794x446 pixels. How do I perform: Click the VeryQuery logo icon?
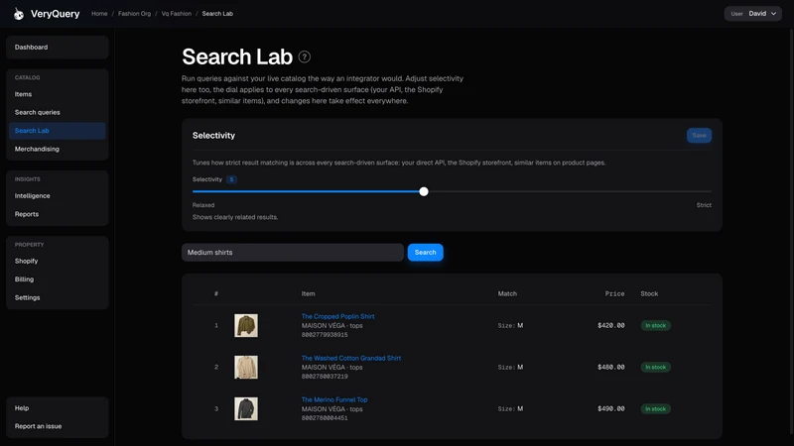tap(19, 14)
